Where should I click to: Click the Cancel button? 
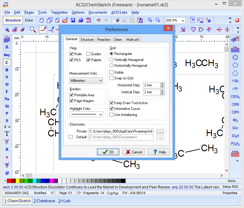click(134, 152)
